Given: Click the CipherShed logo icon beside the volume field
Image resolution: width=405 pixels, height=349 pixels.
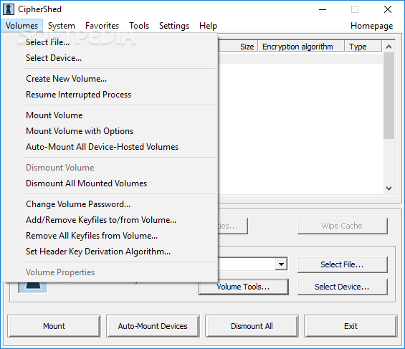Looking at the screenshot, I should click(x=32, y=287).
